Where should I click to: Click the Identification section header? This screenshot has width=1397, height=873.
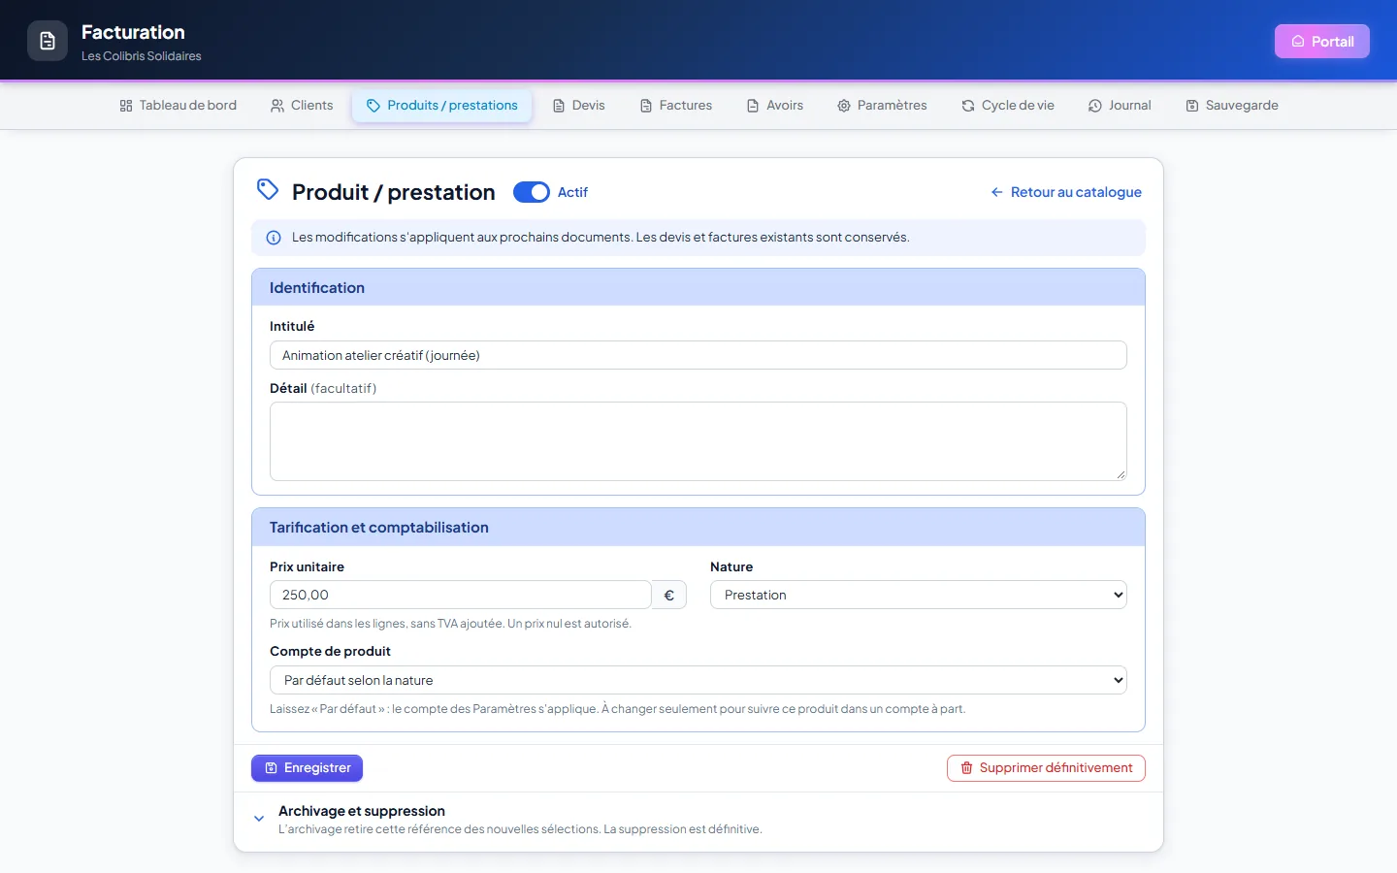(698, 288)
